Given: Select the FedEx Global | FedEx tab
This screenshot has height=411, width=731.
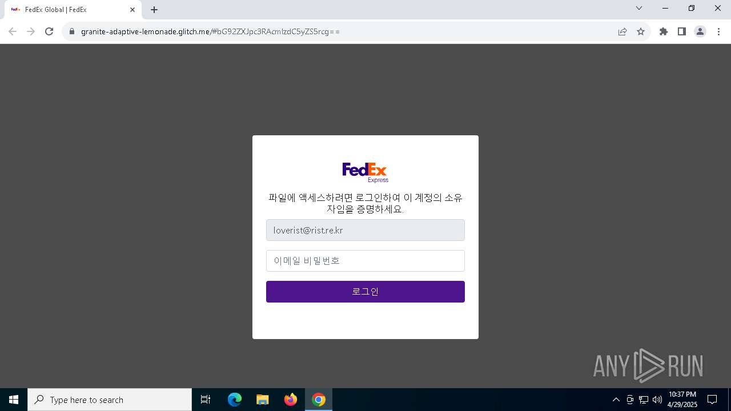Looking at the screenshot, I should click(73, 10).
